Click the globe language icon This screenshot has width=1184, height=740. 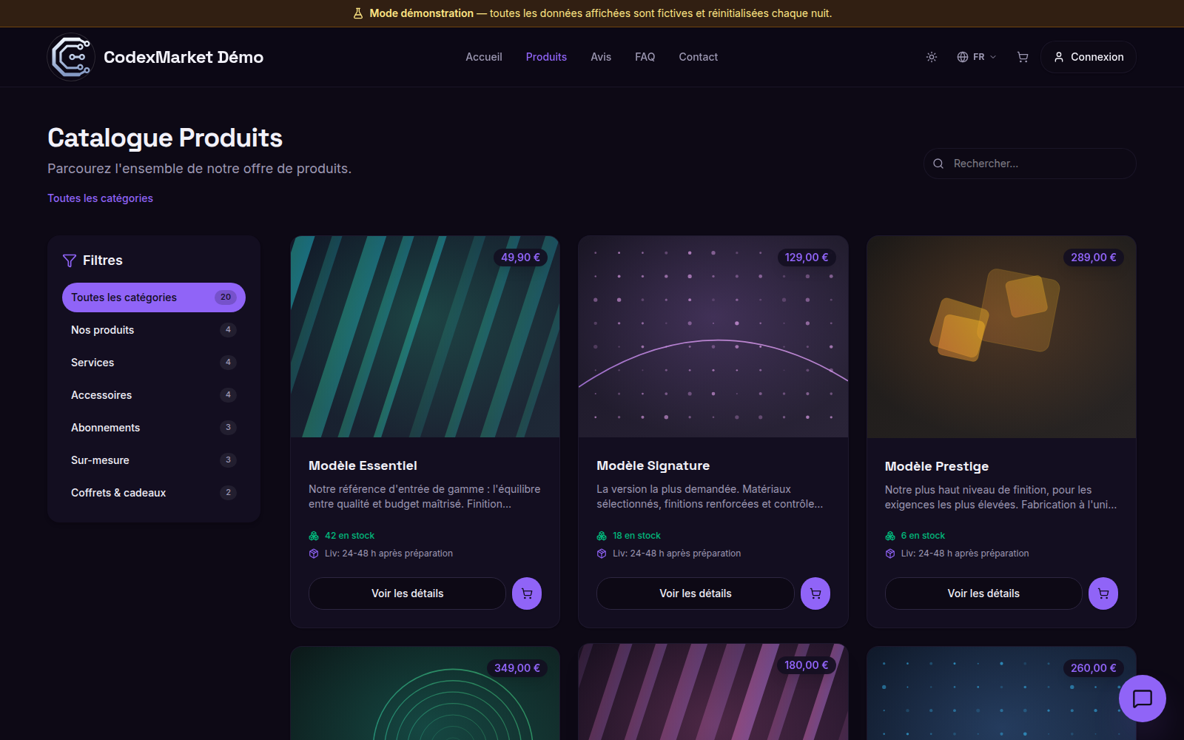point(963,57)
